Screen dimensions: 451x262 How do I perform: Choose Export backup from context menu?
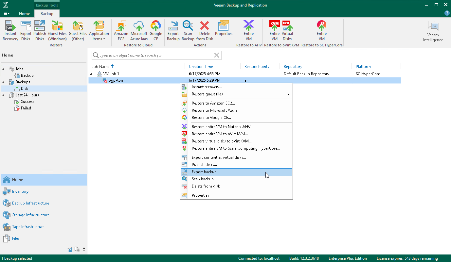tap(236, 172)
